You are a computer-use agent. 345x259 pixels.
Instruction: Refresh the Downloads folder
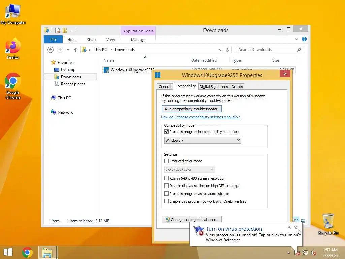tap(227, 50)
